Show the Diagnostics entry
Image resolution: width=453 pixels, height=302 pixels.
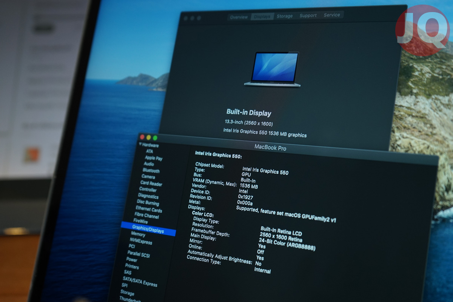point(148,196)
